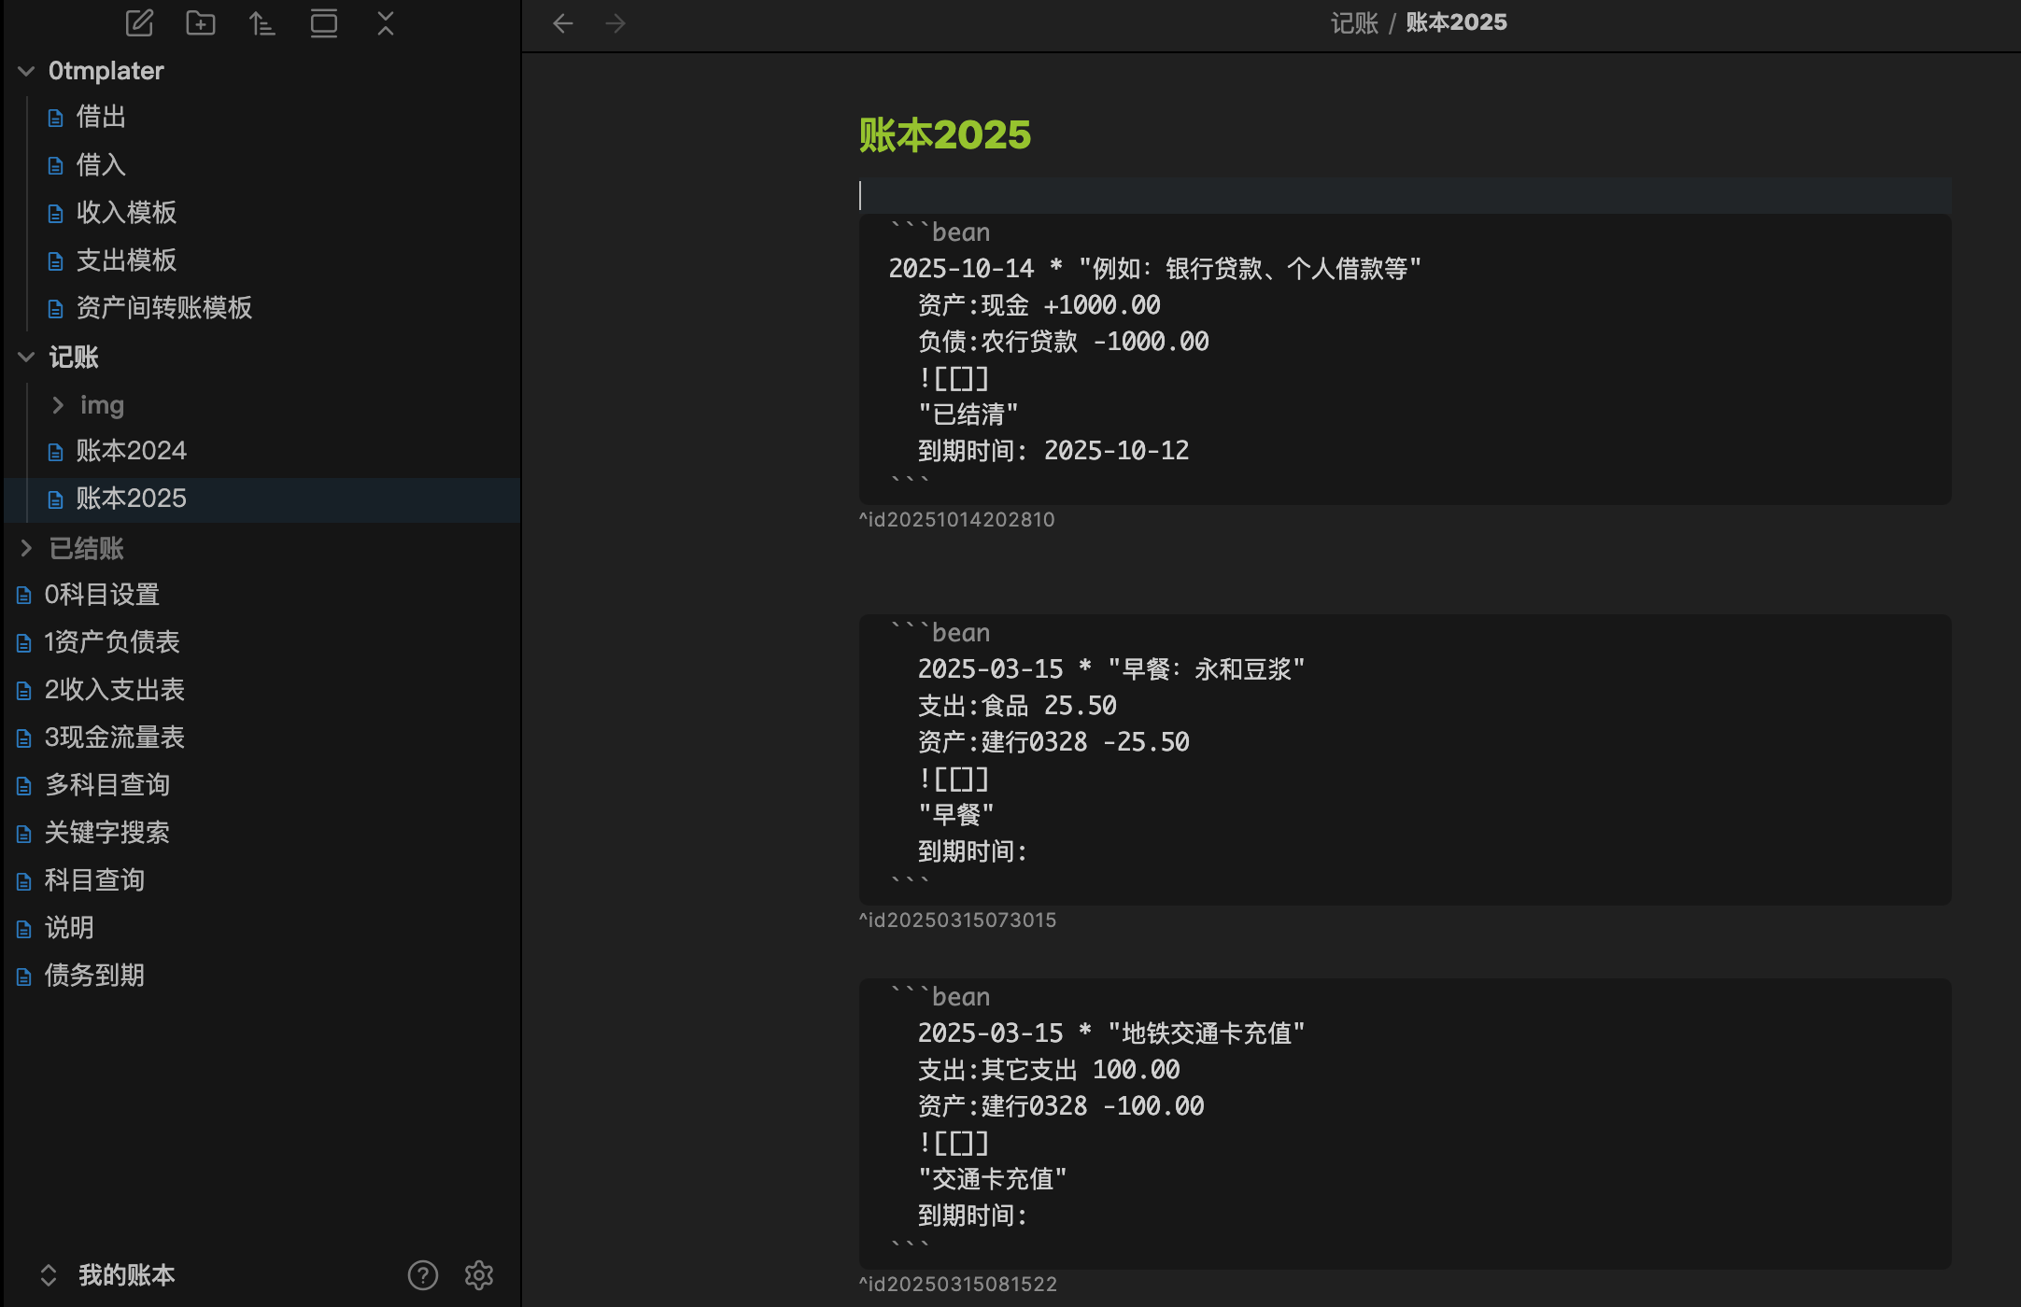Navigate back with the left arrow
This screenshot has height=1307, width=2021.
[x=562, y=23]
